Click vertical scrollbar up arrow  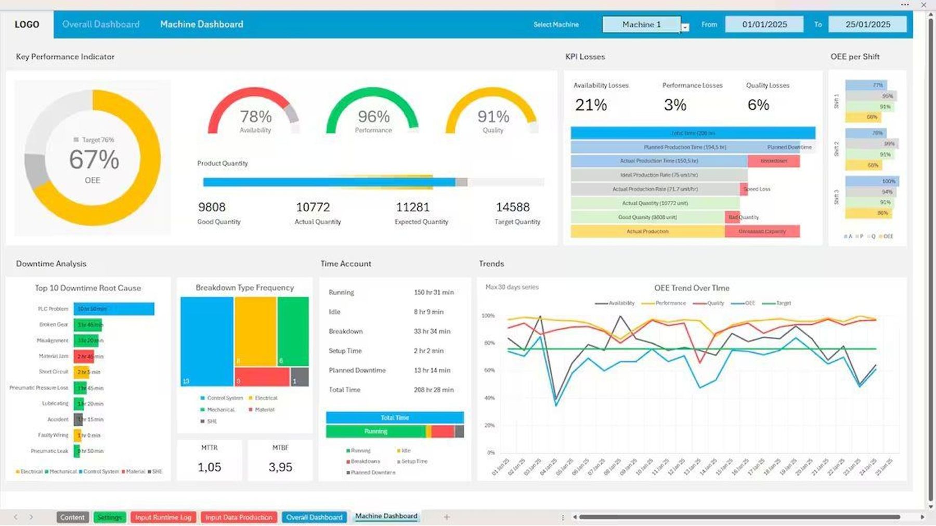click(931, 15)
